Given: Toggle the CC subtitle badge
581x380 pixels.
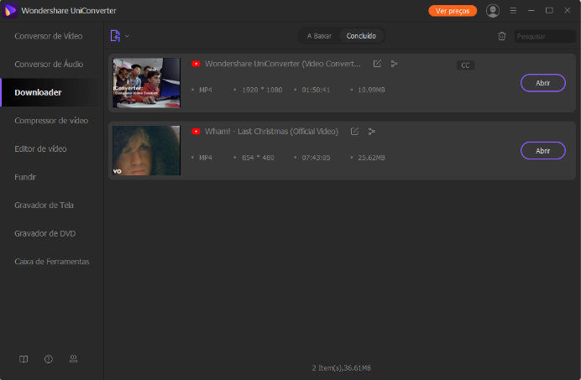Looking at the screenshot, I should pos(465,65).
